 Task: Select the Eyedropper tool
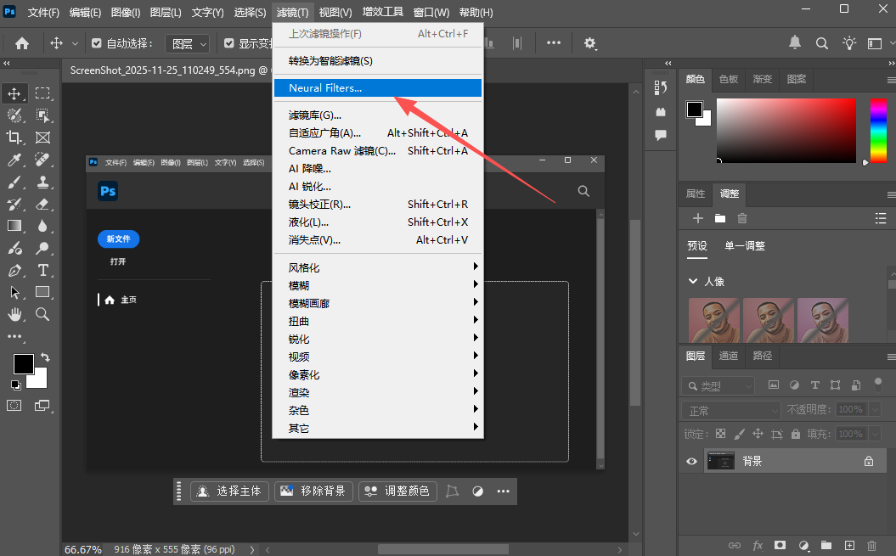(x=14, y=160)
